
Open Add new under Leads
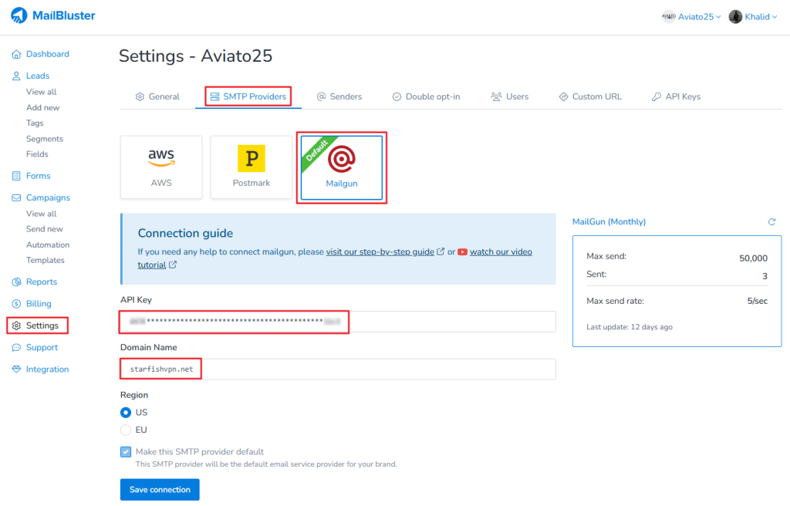[x=43, y=107]
